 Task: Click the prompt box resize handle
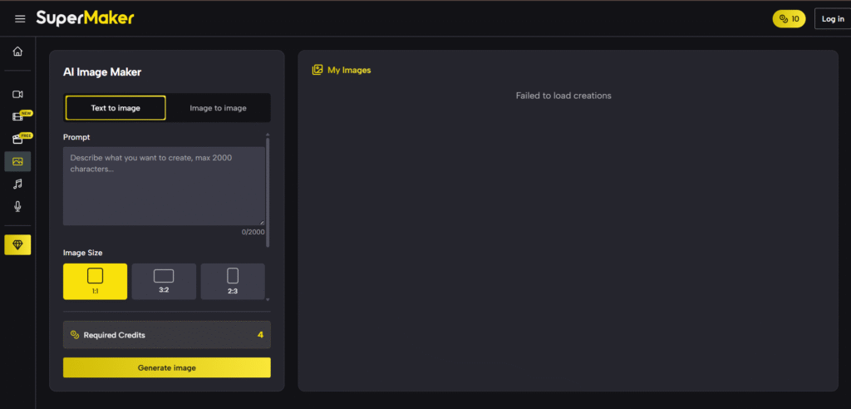point(262,222)
